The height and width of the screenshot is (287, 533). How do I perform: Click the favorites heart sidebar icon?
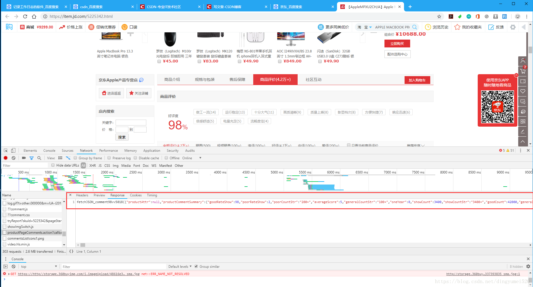(x=523, y=91)
